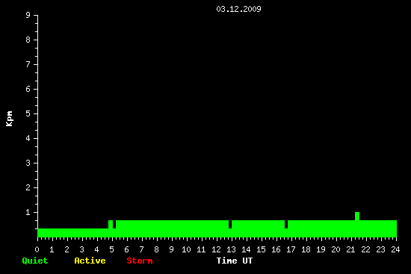The height and width of the screenshot is (274, 411).
Task: Click the low green bar between hours 1 and 3
Action: [x=67, y=233]
